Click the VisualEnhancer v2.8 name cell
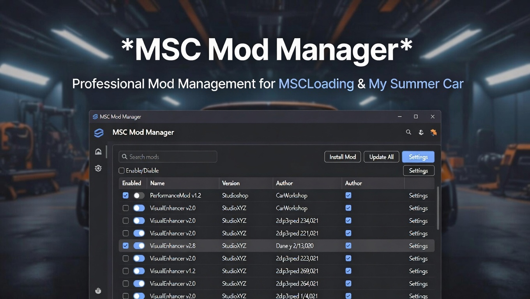 [173, 246]
